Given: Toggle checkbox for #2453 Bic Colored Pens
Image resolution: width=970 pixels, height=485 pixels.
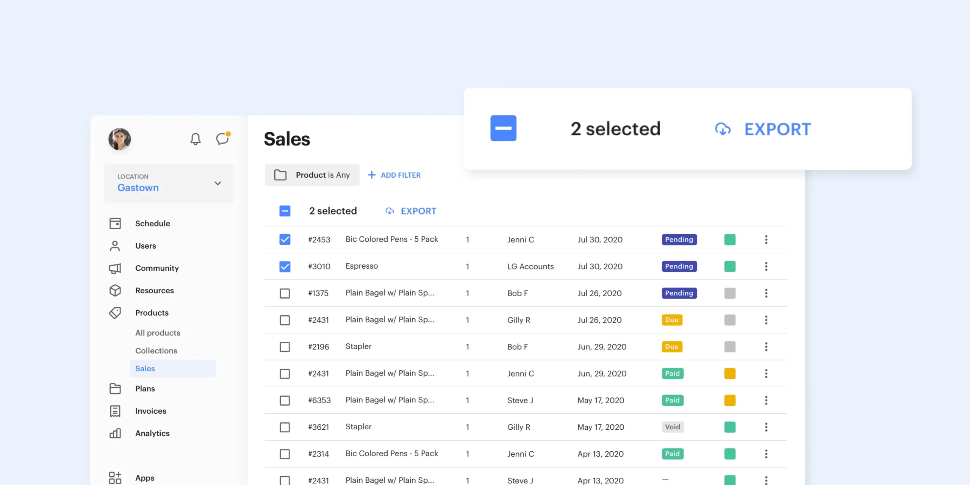Looking at the screenshot, I should click(285, 240).
